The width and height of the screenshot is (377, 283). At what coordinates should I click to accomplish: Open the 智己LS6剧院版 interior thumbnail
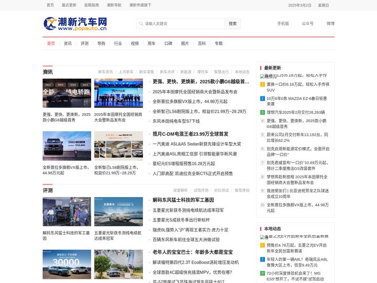[118, 146]
